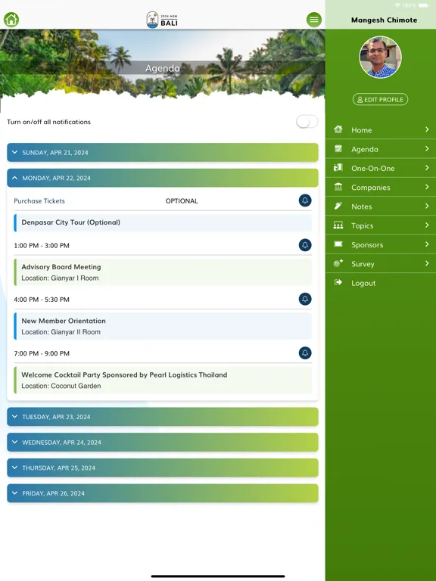Image resolution: width=436 pixels, height=581 pixels.
Task: Tap the audience icon beside Topics
Action: coord(338,225)
